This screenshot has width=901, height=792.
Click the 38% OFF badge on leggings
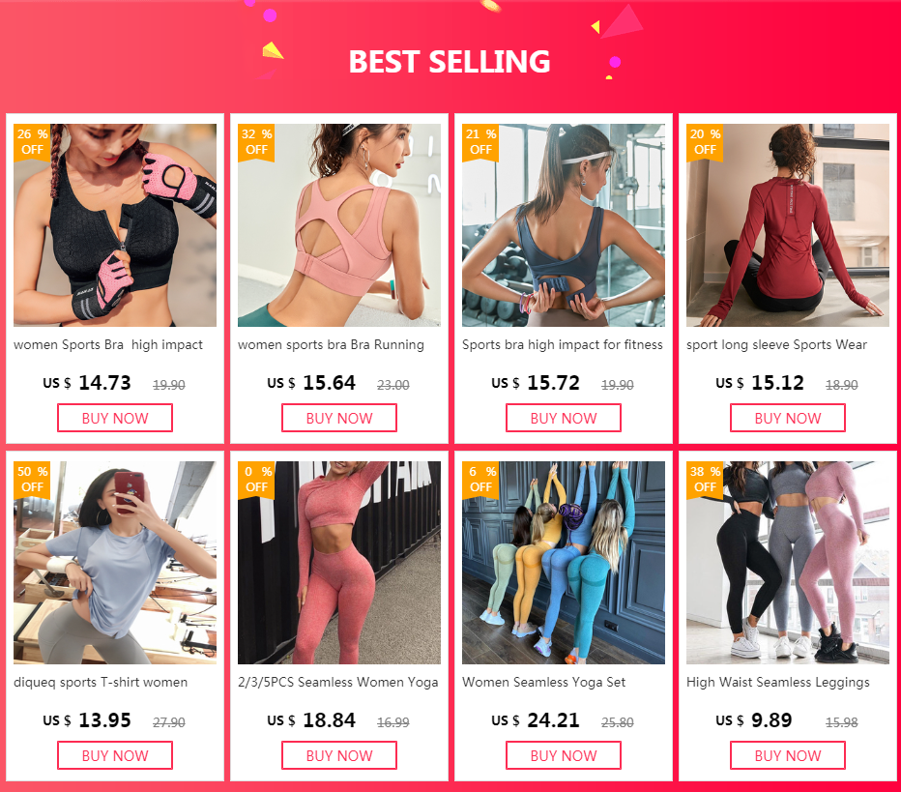coord(705,480)
